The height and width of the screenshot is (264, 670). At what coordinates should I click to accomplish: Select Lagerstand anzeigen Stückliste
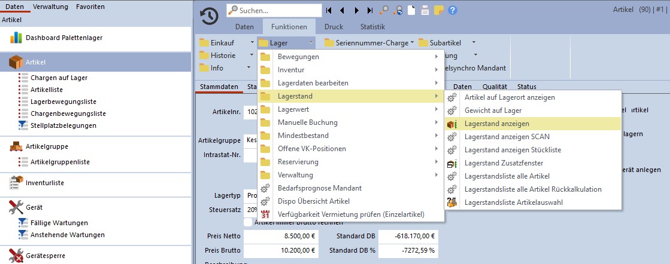(x=533, y=150)
